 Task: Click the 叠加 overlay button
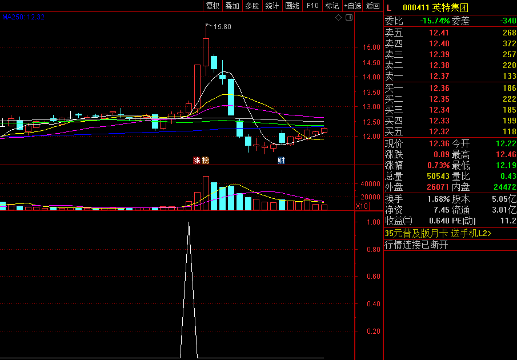pyautogui.click(x=232, y=6)
